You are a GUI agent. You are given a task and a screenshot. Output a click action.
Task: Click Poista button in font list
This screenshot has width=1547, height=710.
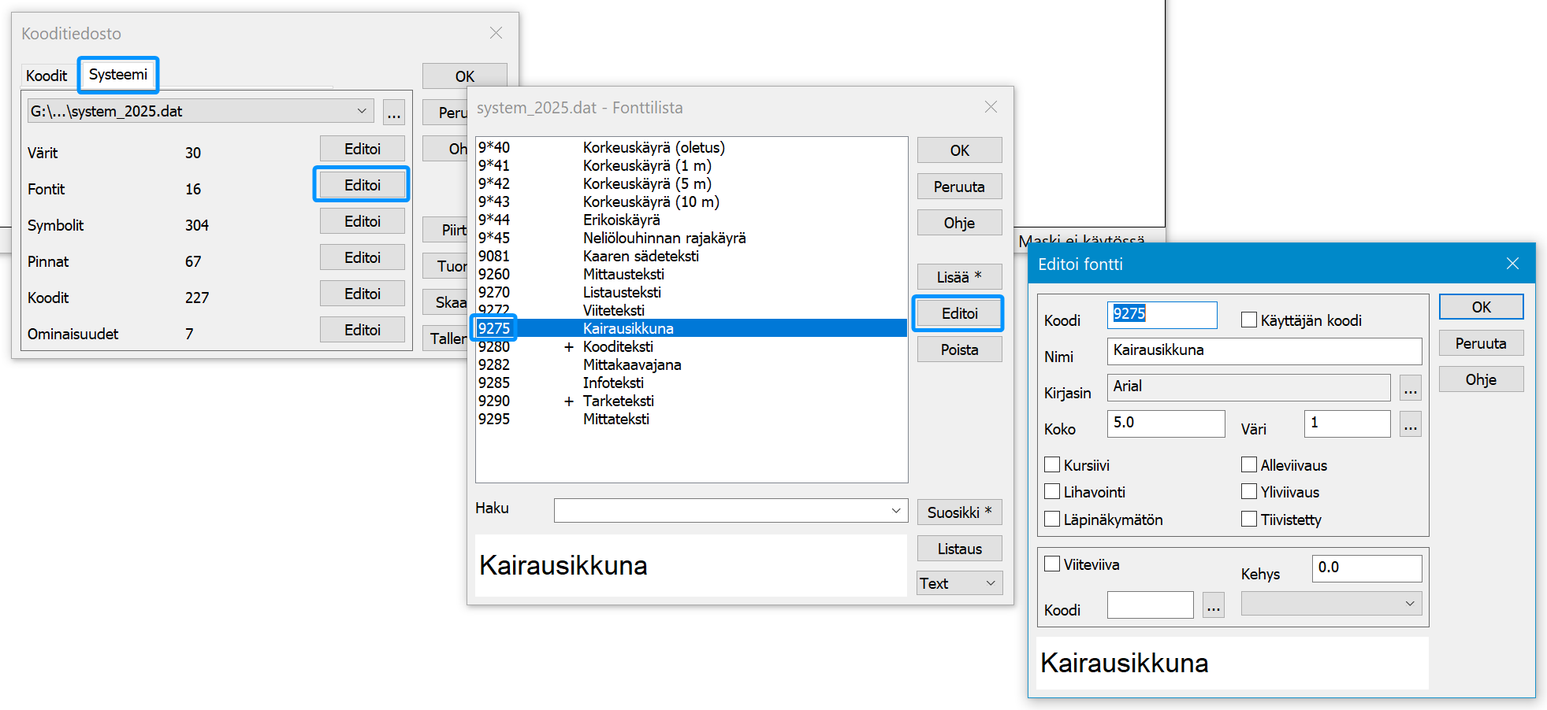959,349
